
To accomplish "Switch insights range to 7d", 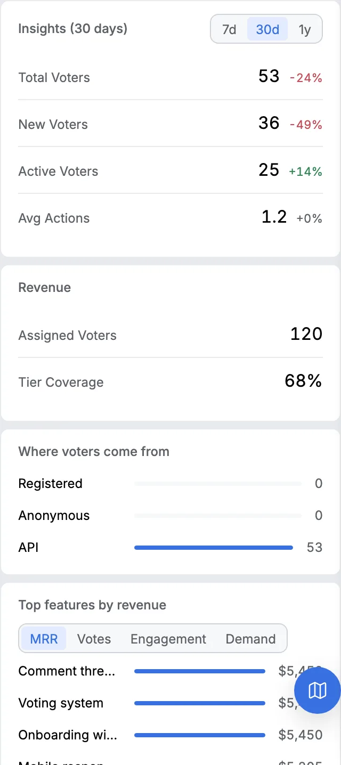I will click(229, 29).
